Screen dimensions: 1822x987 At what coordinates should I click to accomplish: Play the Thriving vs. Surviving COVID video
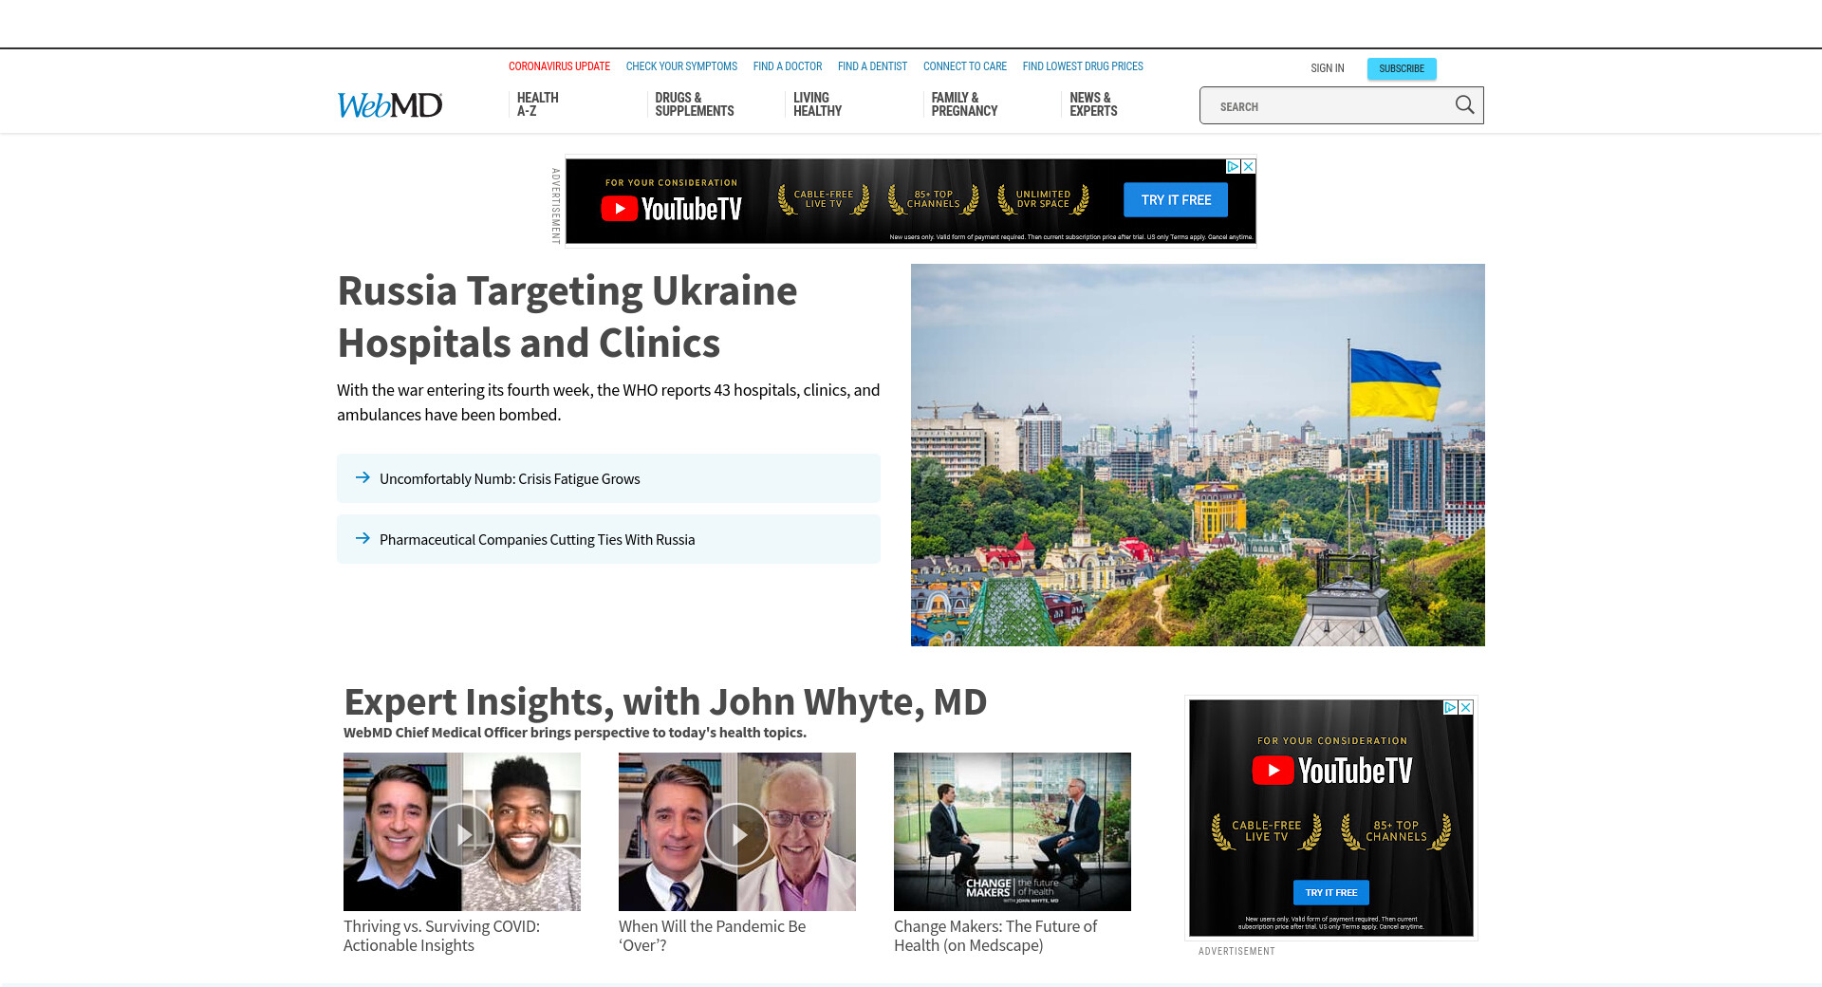point(462,833)
